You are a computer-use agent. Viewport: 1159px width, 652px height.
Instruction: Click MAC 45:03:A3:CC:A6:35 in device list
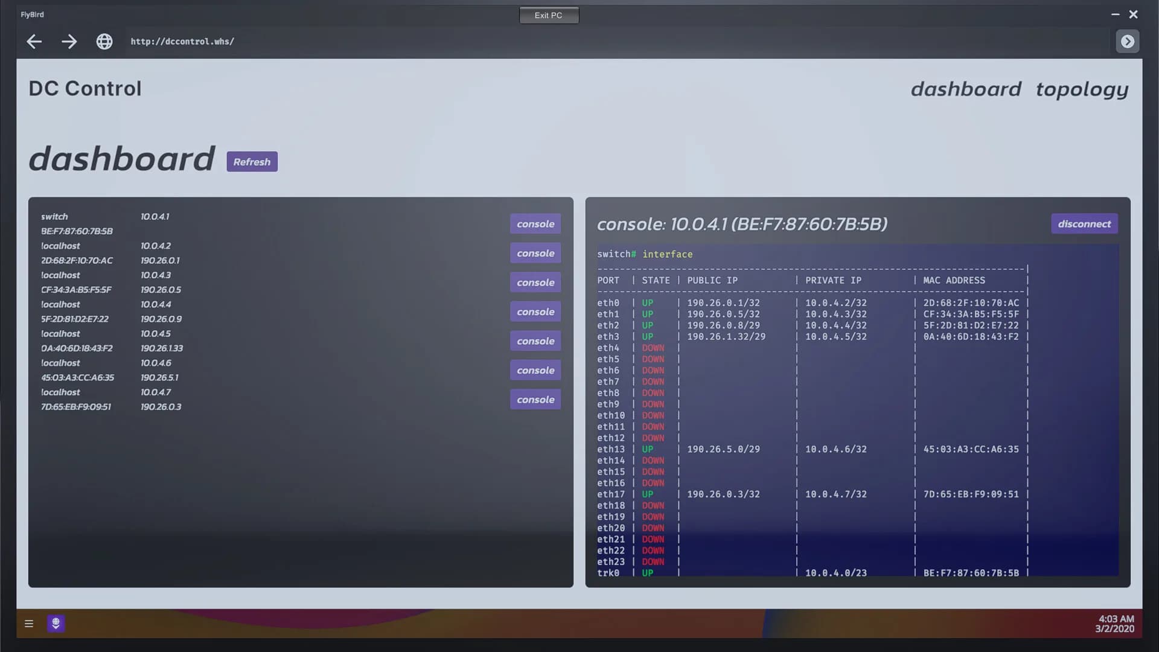77,377
